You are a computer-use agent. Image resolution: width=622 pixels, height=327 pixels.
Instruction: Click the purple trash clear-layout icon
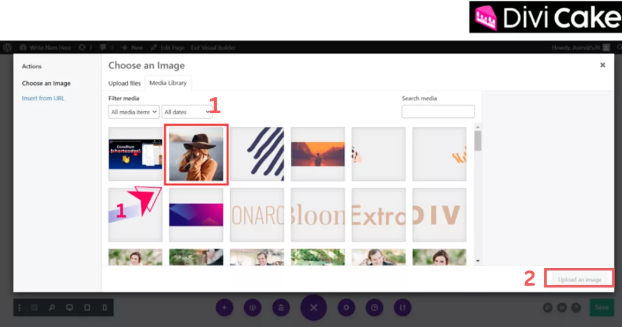click(x=281, y=308)
